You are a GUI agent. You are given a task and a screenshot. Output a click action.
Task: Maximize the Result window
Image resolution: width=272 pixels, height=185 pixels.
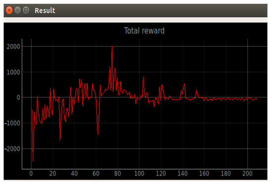(x=26, y=10)
